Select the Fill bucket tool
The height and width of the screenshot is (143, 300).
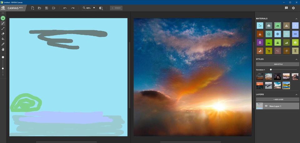point(3,39)
